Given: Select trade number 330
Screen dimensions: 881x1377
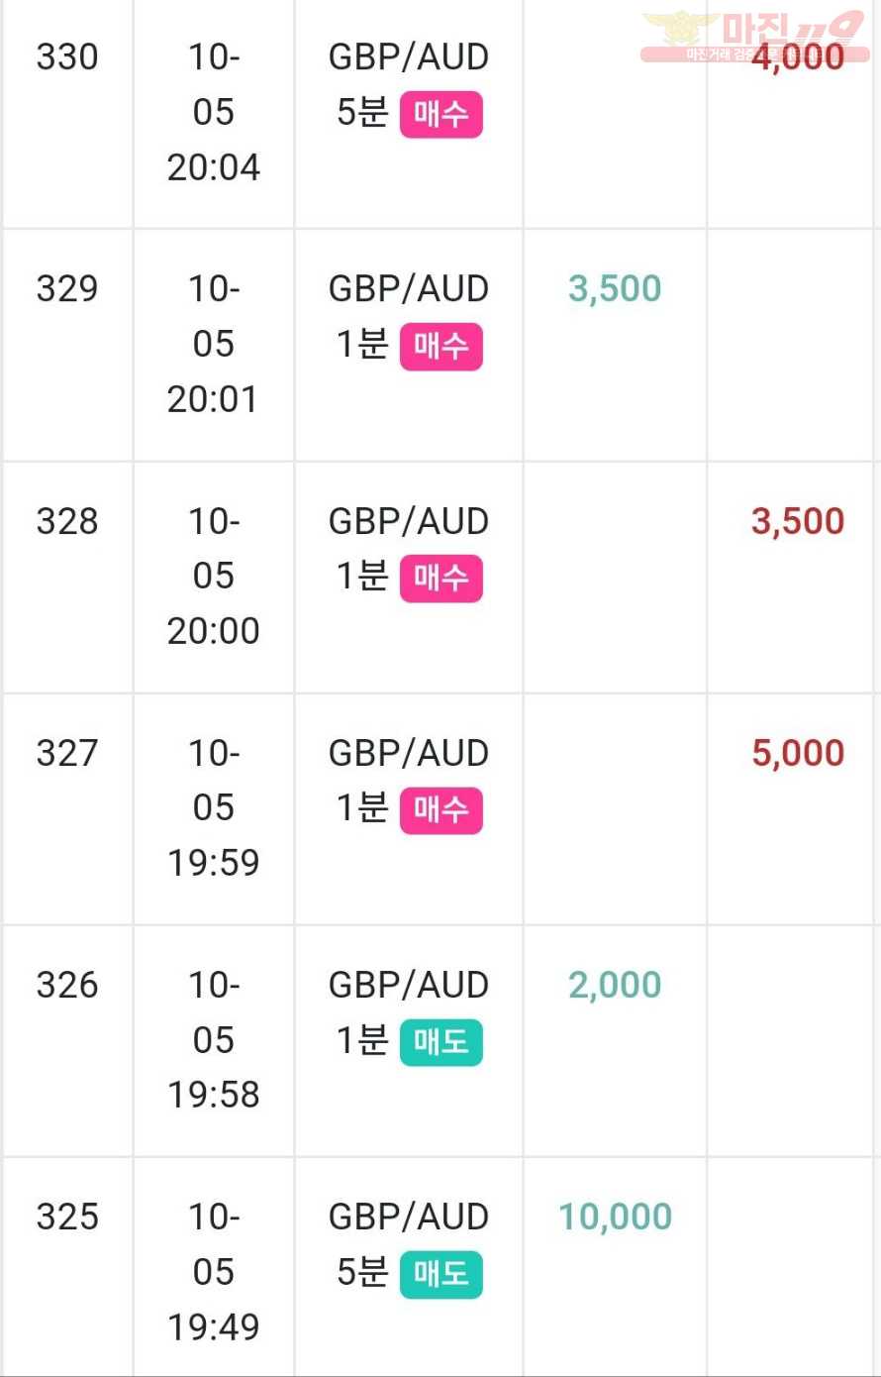Looking at the screenshot, I should pyautogui.click(x=67, y=57).
